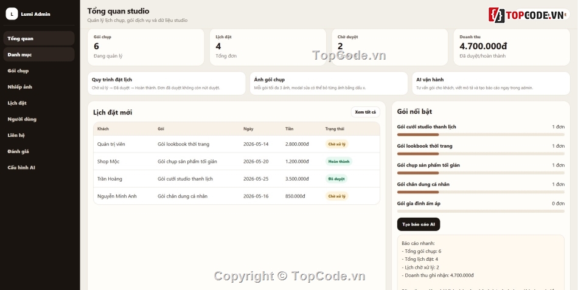Click Chờ xử lý badge for Nguyễn Minh Anh
Screen dimensions: 578x290
(x=336, y=196)
